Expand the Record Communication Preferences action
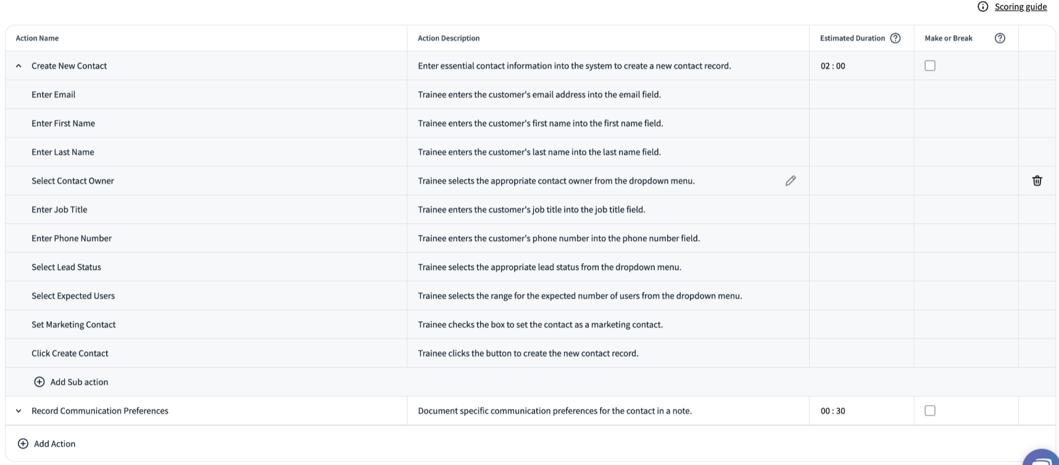Viewport: 1059px width, 465px height. pyautogui.click(x=19, y=411)
